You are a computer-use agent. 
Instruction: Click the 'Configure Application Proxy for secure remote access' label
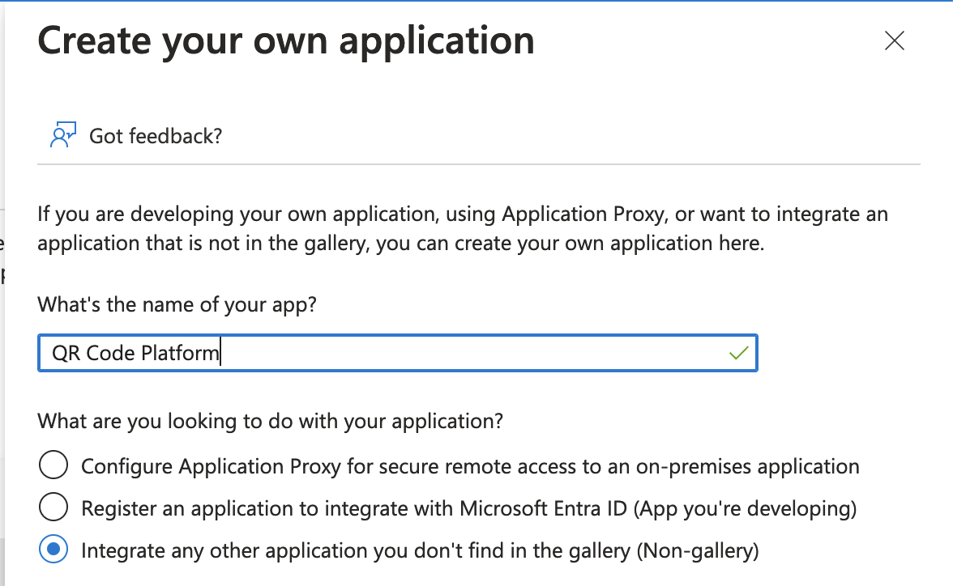point(470,466)
